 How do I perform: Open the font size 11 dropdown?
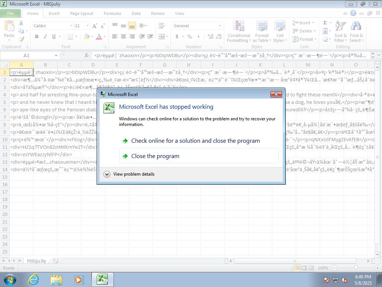tap(87, 26)
